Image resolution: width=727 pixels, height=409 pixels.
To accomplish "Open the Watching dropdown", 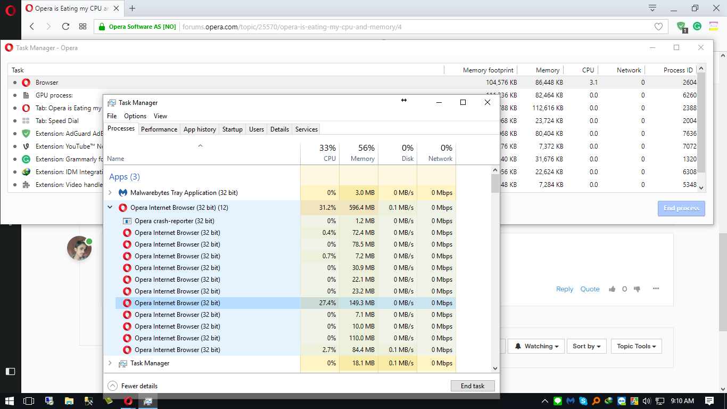I will [536, 346].
